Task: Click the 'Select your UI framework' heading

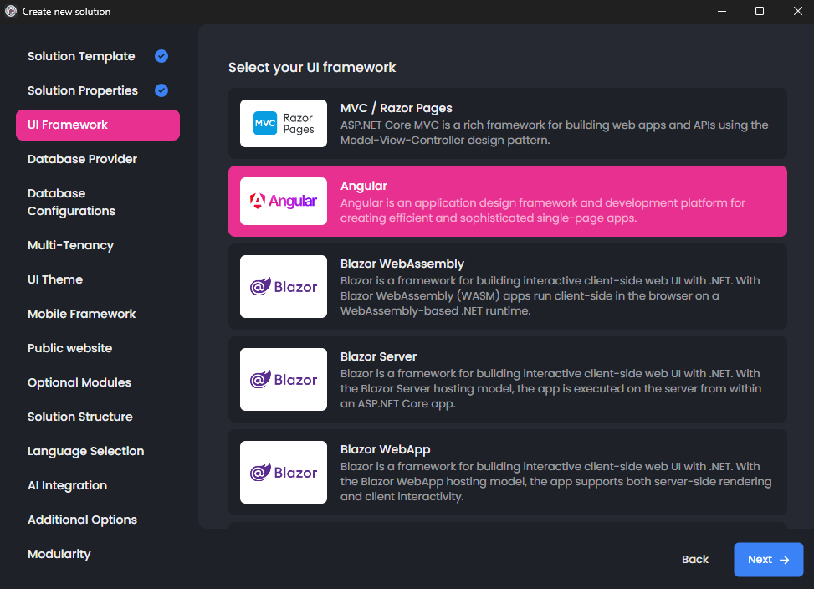Action: point(312,68)
